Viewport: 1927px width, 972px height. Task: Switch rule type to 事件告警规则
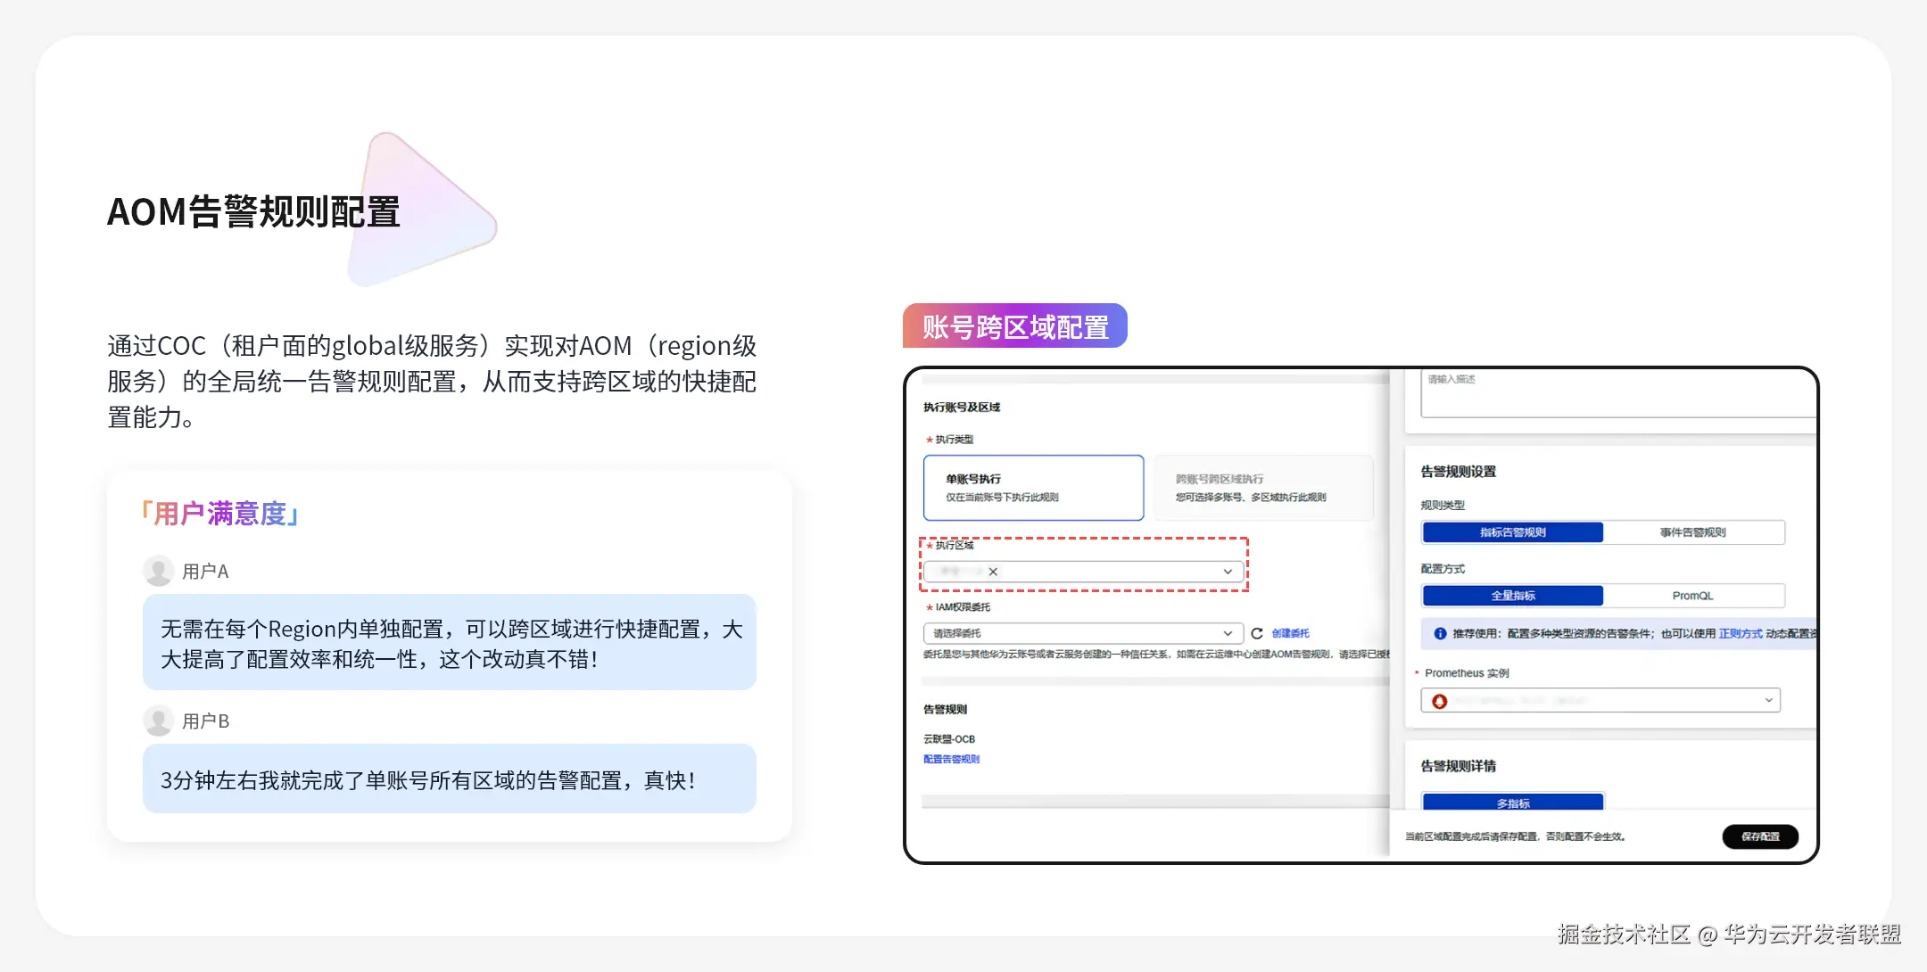1692,532
